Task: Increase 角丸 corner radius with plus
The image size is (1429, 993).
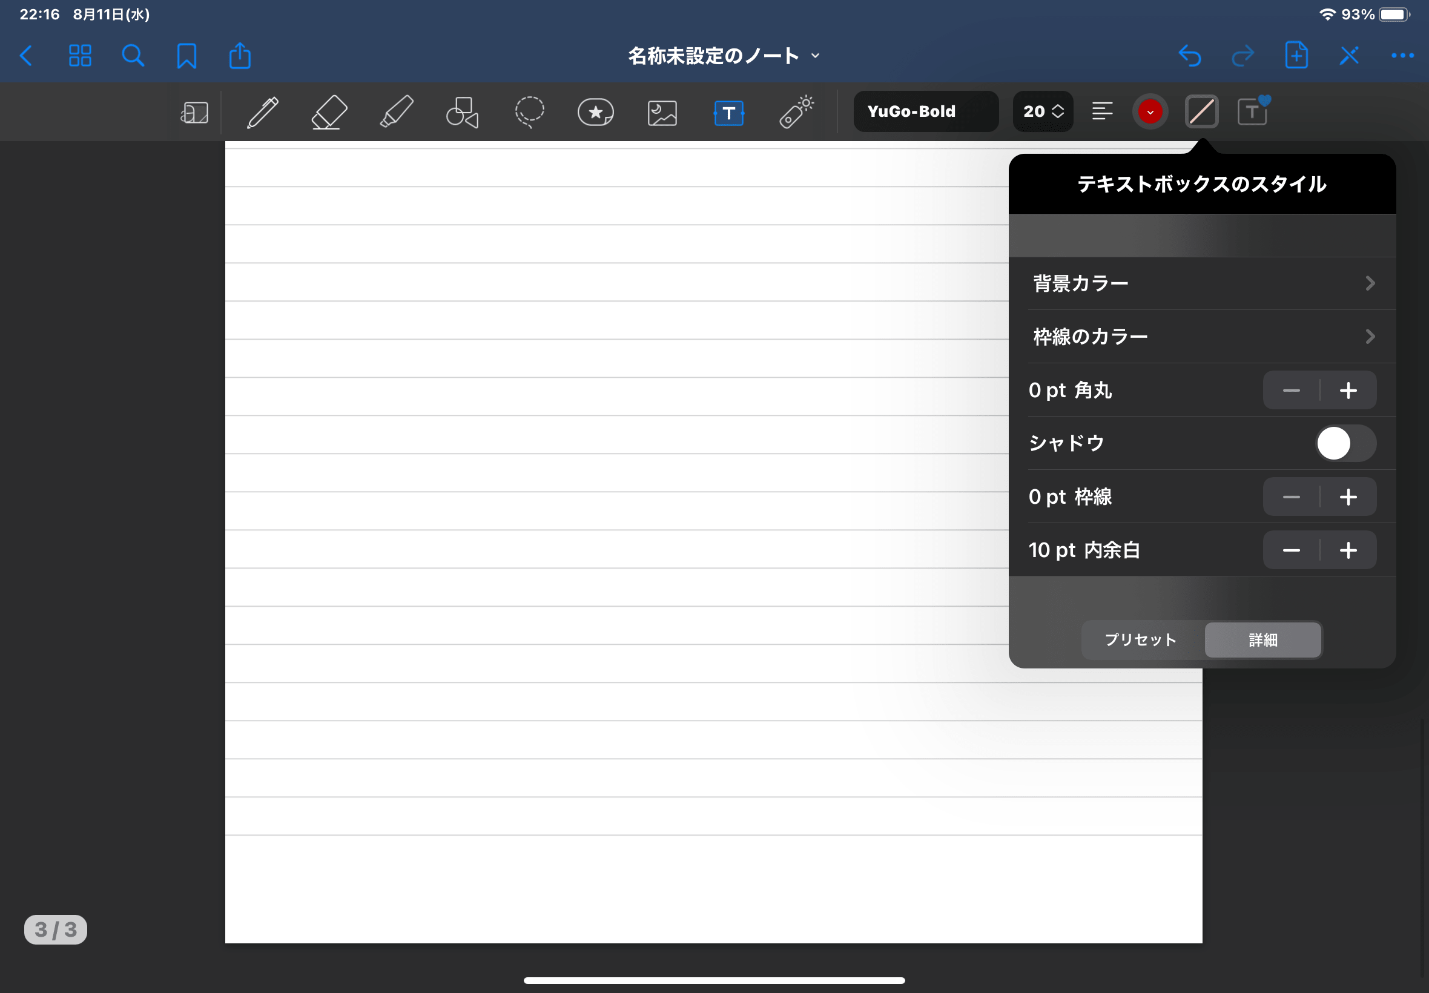Action: pyautogui.click(x=1348, y=390)
